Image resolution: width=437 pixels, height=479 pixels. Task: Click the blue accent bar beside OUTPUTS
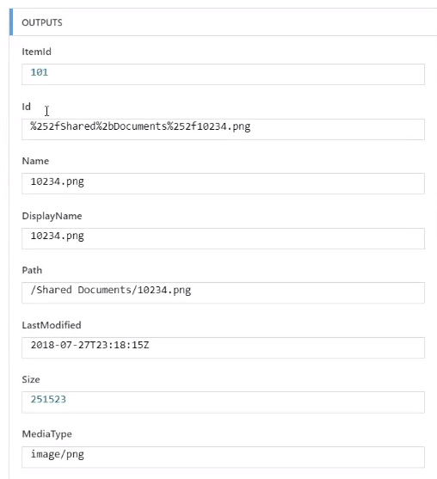tap(11, 22)
